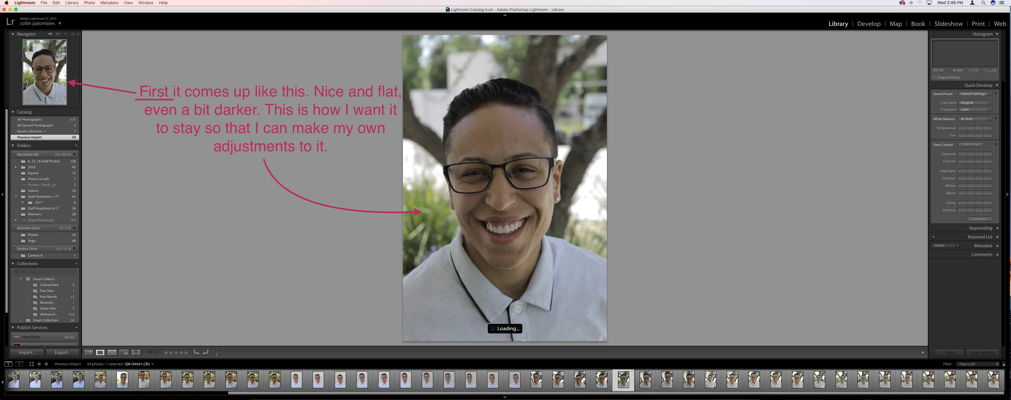Click the Draw Face Region tool
The height and width of the screenshot is (400, 1011).
(x=217, y=353)
